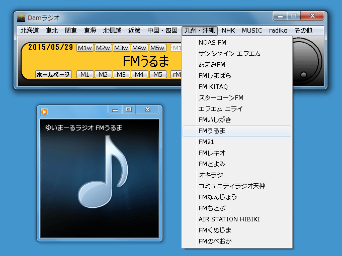342x256 pixels.
Task: Open the その他 menu
Action: [x=303, y=31]
